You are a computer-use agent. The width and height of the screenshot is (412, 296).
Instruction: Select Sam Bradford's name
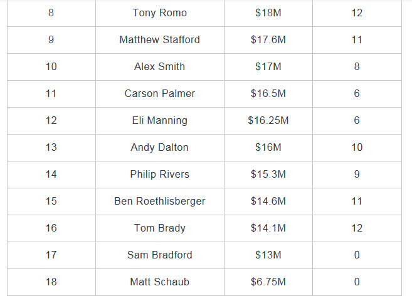[x=159, y=255]
